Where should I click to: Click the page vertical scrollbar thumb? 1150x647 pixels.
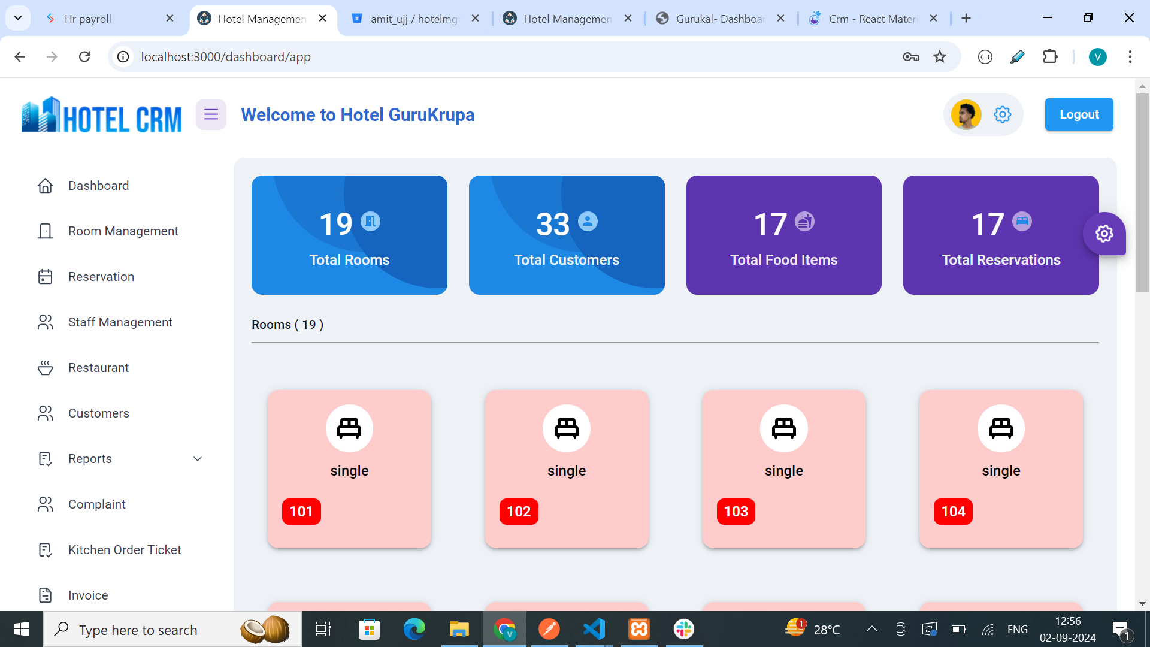pos(1142,192)
